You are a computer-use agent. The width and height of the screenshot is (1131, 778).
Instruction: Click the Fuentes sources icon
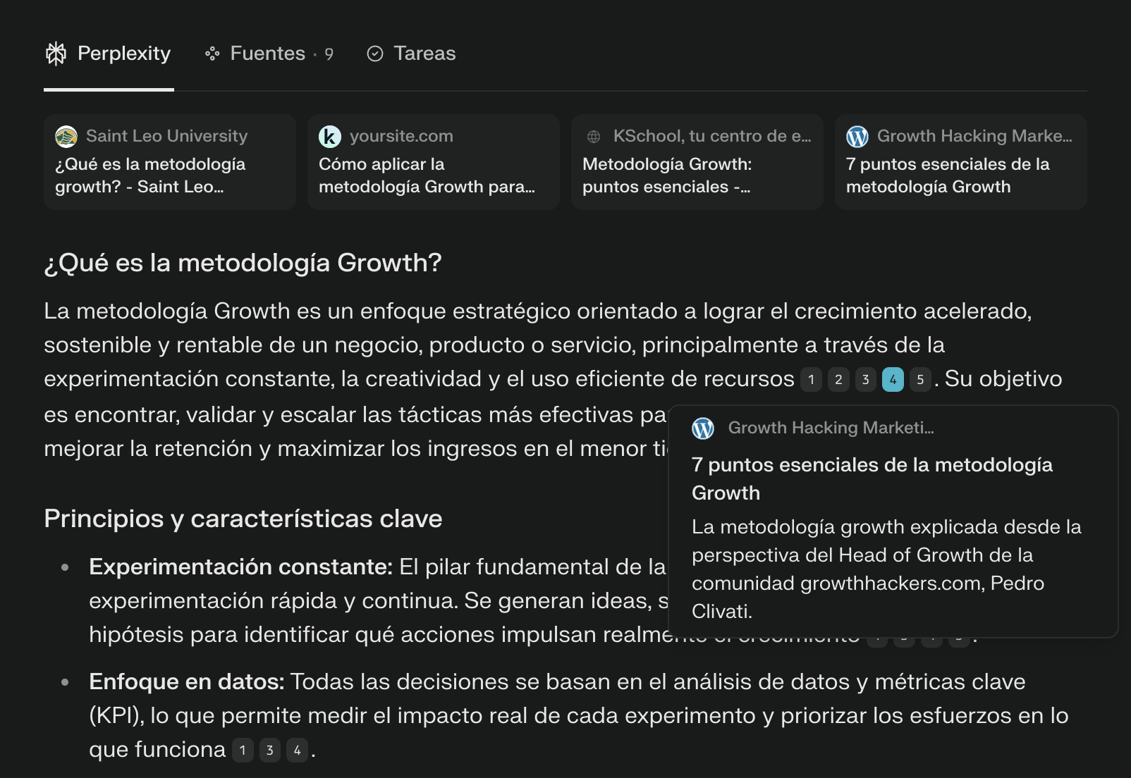coord(212,54)
